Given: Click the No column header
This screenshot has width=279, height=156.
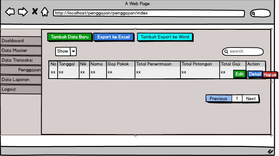Looking at the screenshot, I should [53, 64].
